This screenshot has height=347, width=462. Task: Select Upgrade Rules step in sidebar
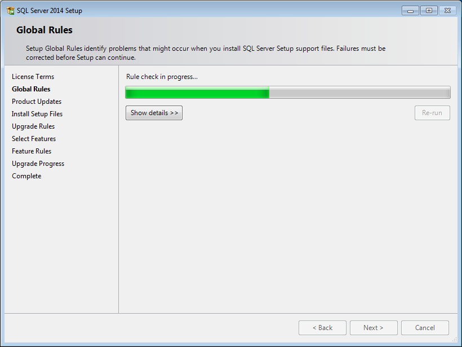coord(33,126)
